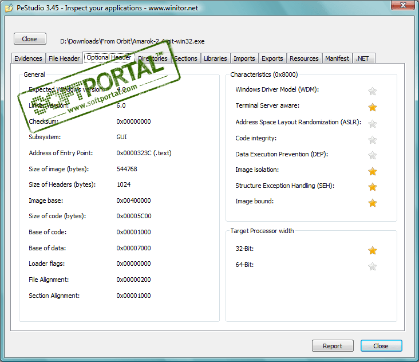The height and width of the screenshot is (362, 419).
Task: Click the Size of Headers (bytes) label
Action: coord(62,185)
